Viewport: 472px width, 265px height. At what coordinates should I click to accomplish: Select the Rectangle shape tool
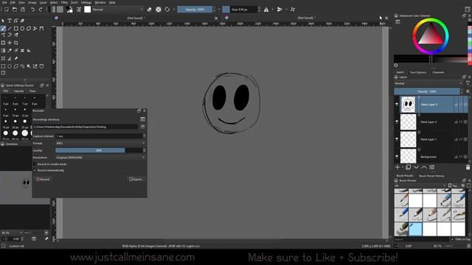point(15,29)
